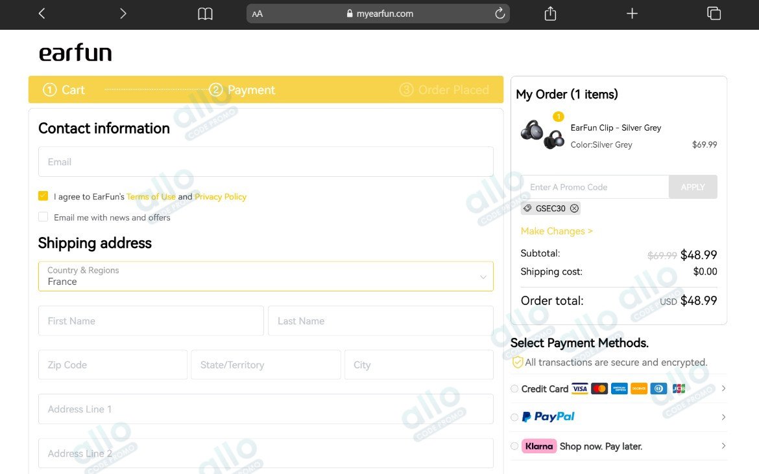Image resolution: width=759 pixels, height=474 pixels.
Task: Click the struck-through $69.99 subtotal
Action: tap(662, 256)
